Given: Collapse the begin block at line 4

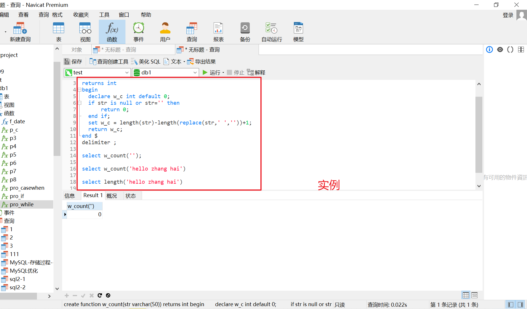Looking at the screenshot, I should 79,90.
